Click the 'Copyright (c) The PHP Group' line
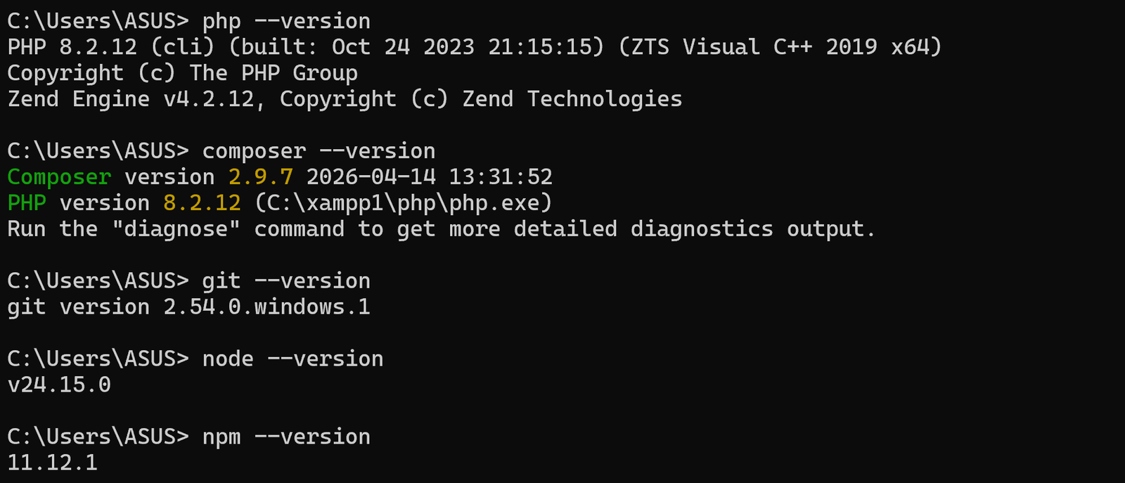 pos(183,73)
